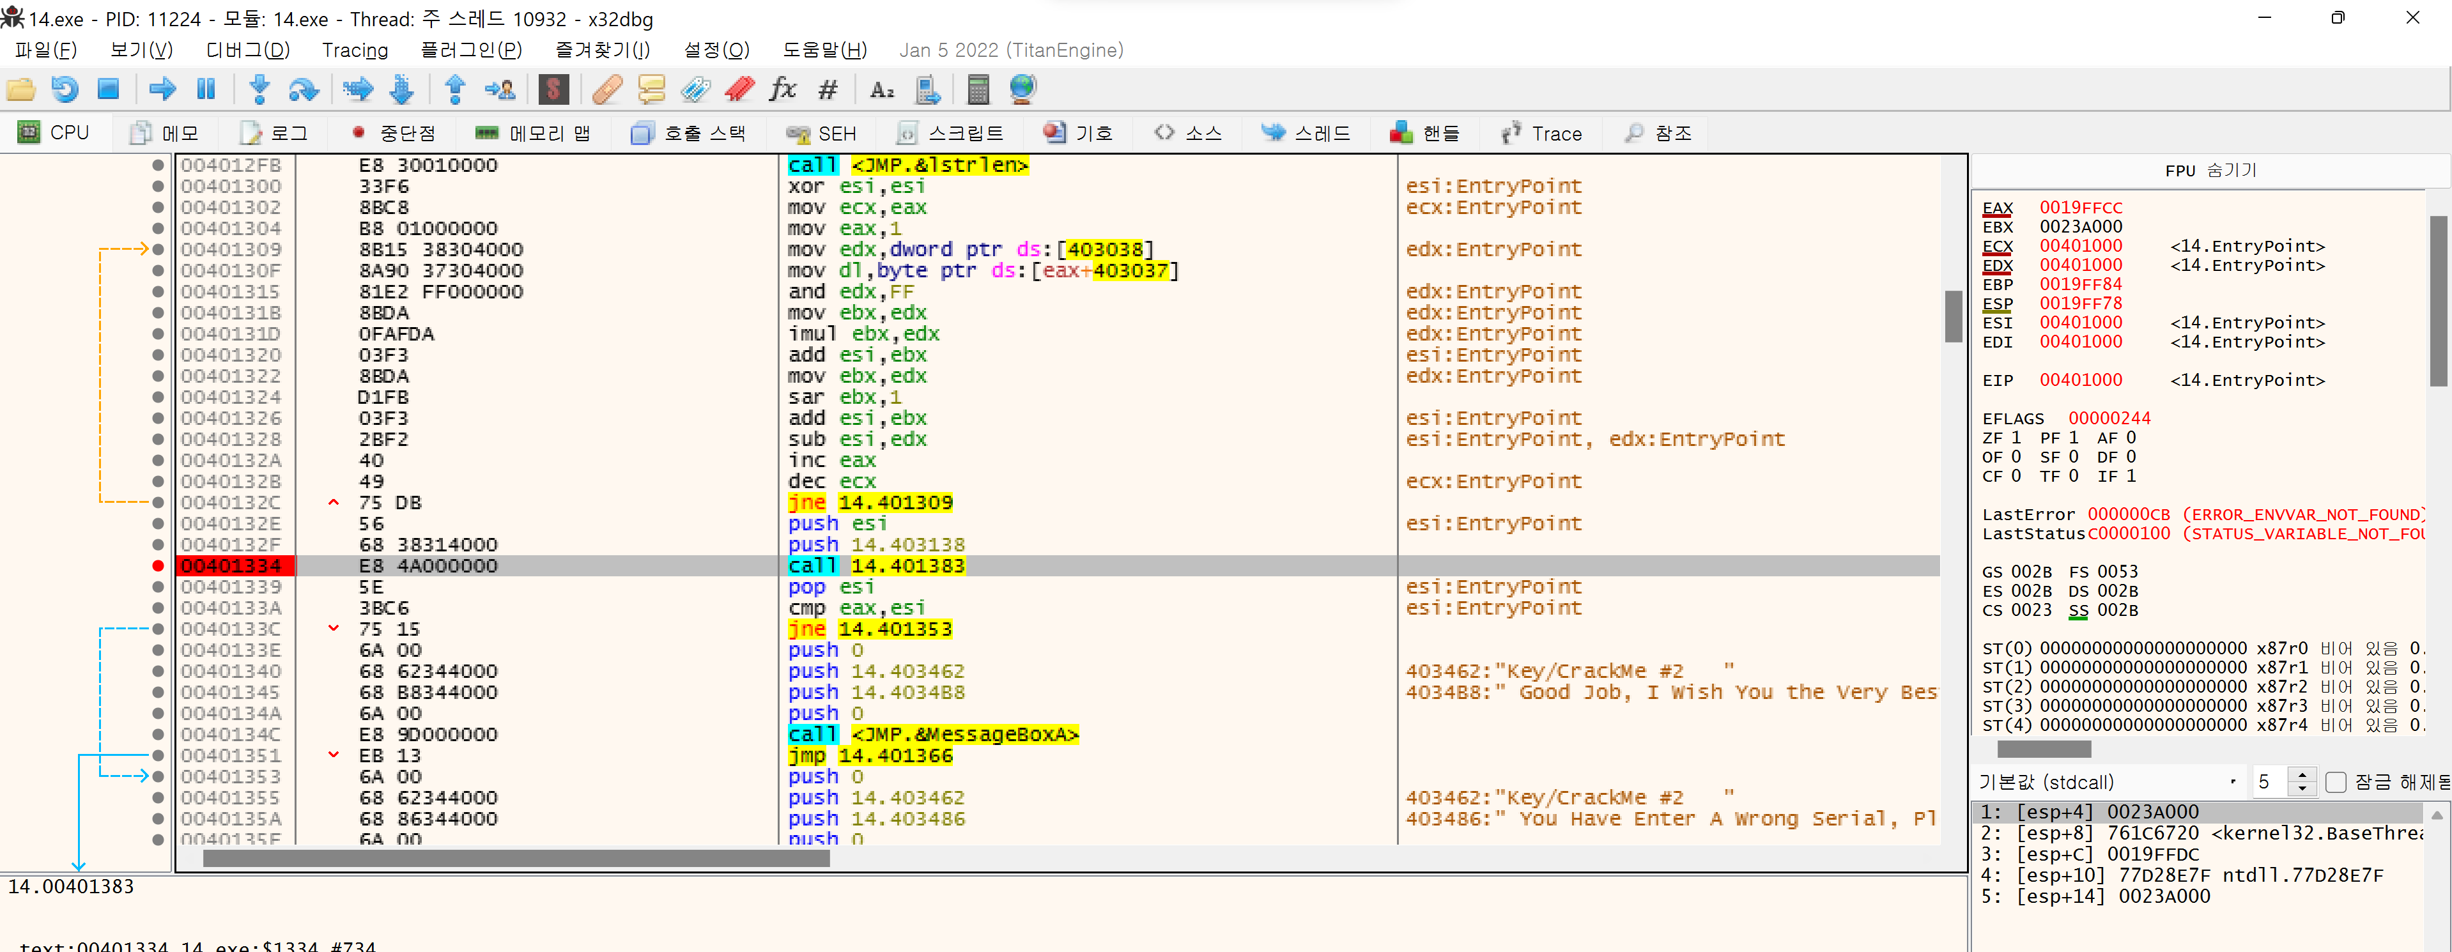The width and height of the screenshot is (2452, 952).
Task: Select the call 14.401383 instruction row
Action: point(1056,565)
